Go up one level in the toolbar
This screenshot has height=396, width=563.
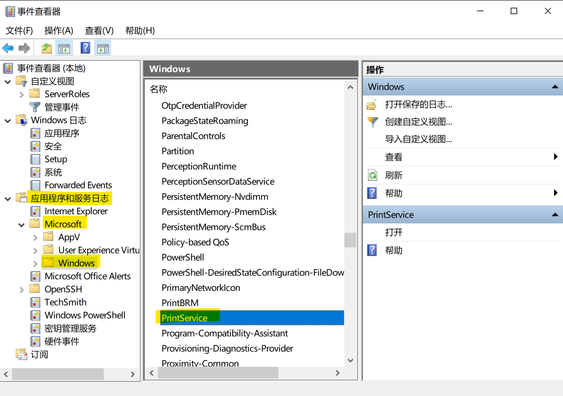pos(47,48)
